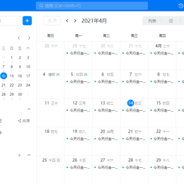
Task: Open event on April 12 cell
Action: 78,110
